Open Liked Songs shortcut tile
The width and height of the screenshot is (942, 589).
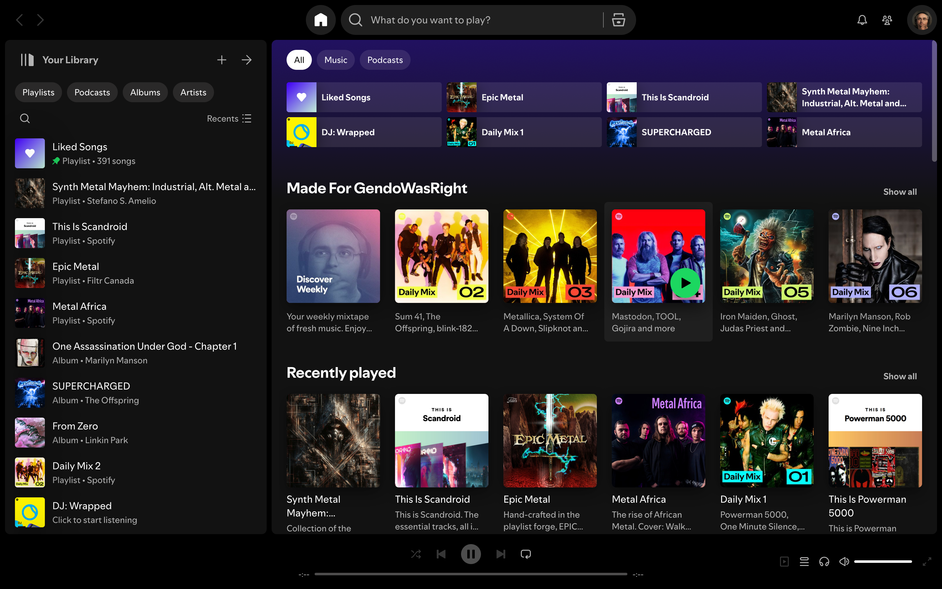364,97
